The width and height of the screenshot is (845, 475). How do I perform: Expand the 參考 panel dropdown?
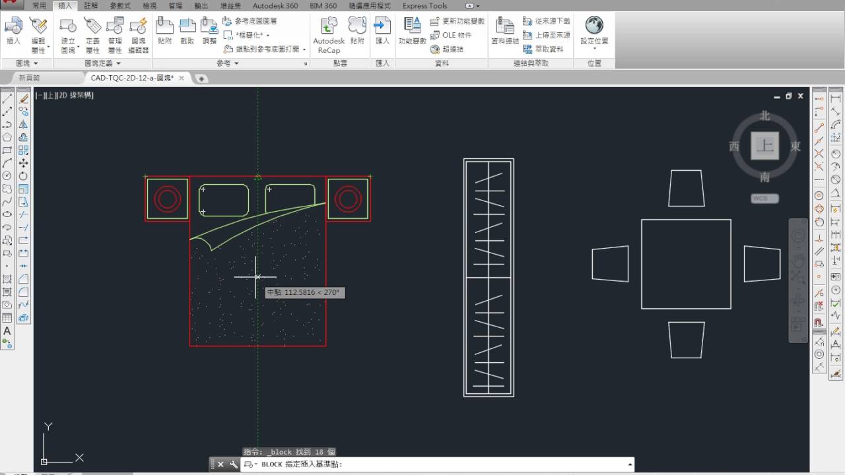[227, 63]
